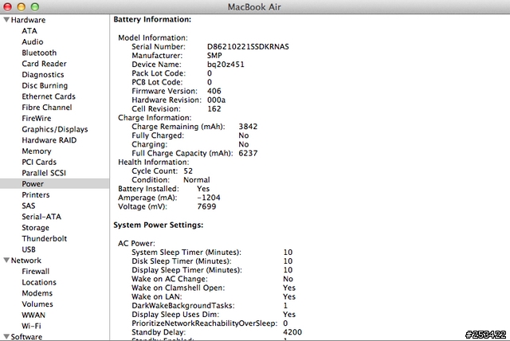Click hardware revision value 000a
510x341 pixels.
(216, 100)
